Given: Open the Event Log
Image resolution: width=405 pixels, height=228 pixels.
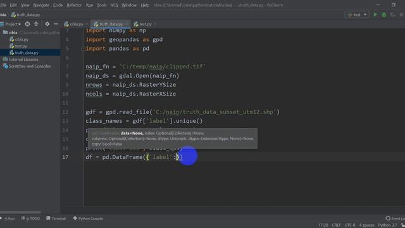Looking at the screenshot, I should click(395, 218).
